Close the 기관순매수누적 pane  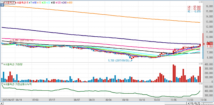tap(201, 84)
